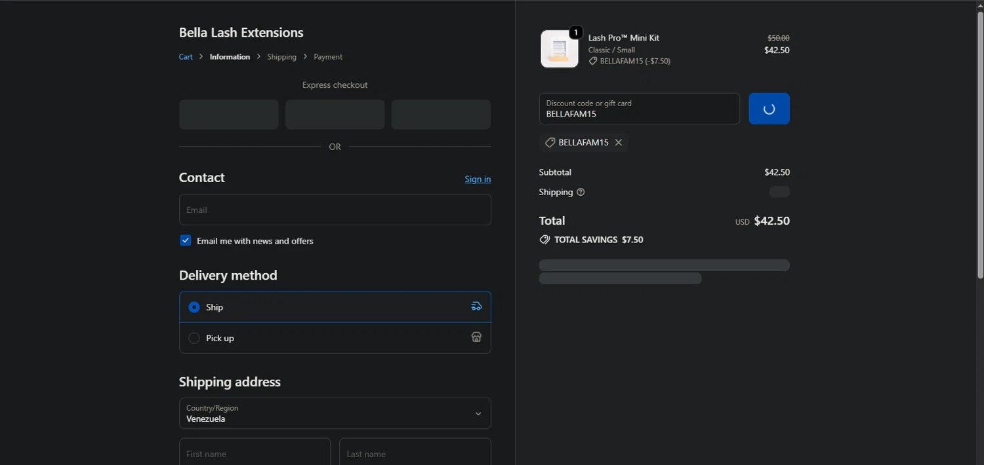Select the Shipping breadcrumb step
This screenshot has width=984, height=465.
tap(281, 57)
